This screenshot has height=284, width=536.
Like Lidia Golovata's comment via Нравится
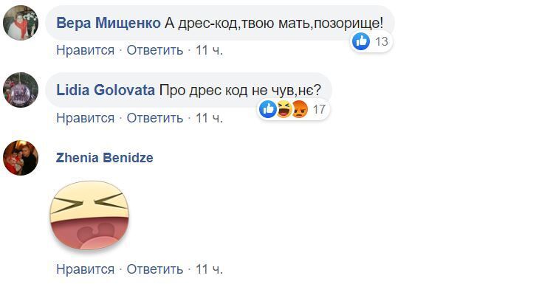(x=86, y=118)
